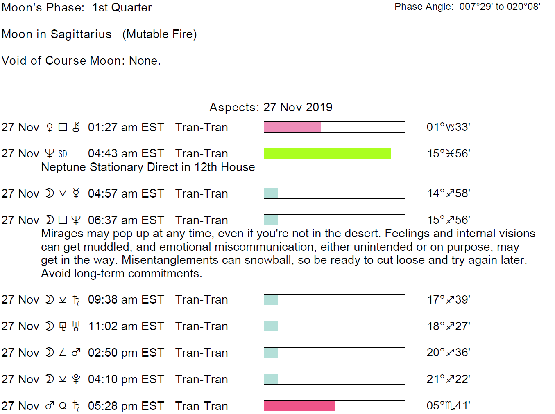Click the "Neptune Stationary Direct in 12th House" text

148,167
